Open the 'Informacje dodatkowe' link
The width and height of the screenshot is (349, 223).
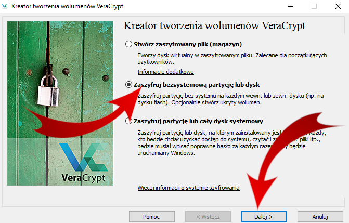[165, 72]
